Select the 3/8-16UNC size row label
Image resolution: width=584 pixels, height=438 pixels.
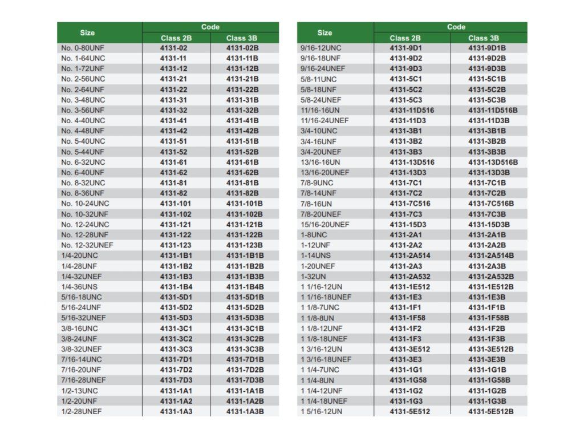coord(79,328)
